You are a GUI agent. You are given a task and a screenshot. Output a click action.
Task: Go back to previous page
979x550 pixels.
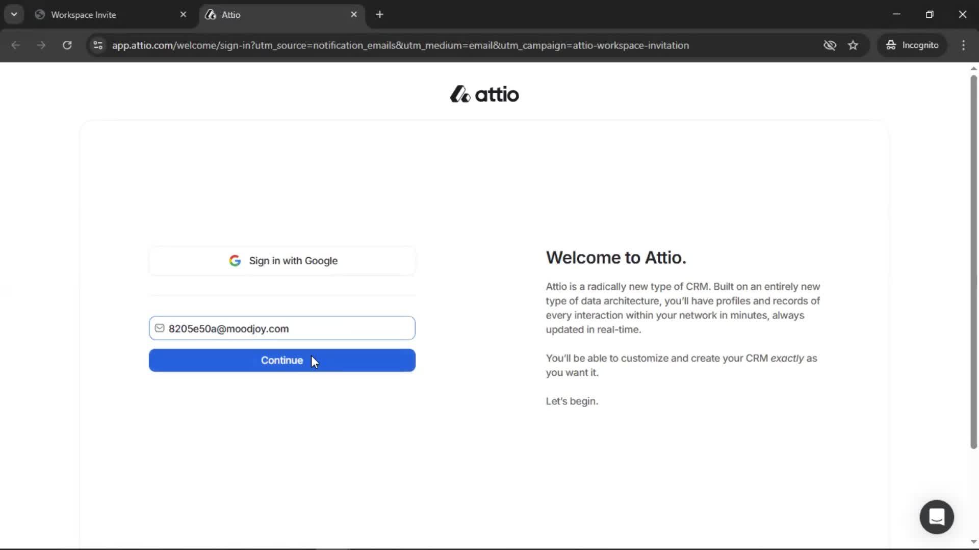16,45
